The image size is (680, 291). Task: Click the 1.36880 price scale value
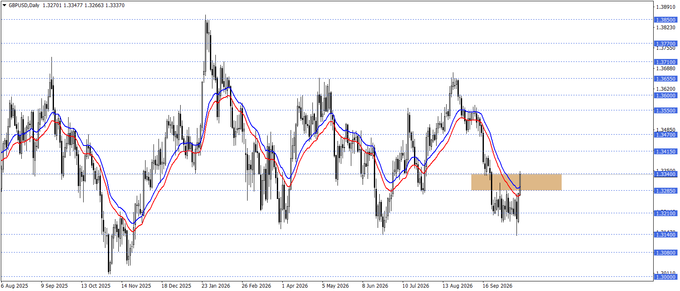666,69
